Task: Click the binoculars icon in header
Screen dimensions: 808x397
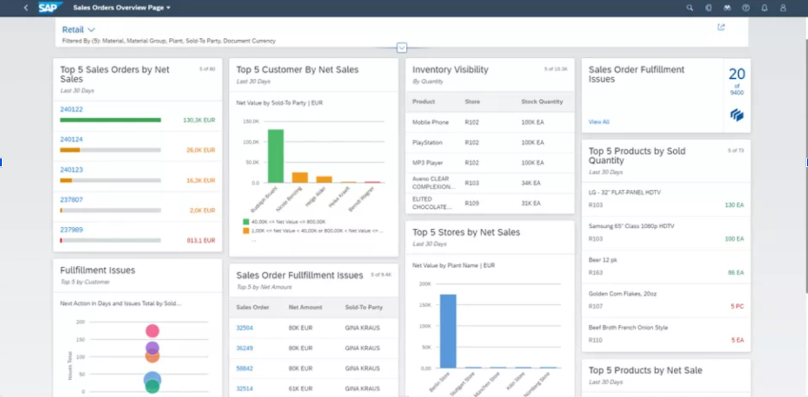Action: click(x=727, y=8)
